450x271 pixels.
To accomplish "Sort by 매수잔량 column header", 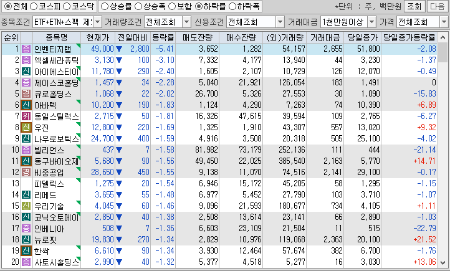I will tap(241, 37).
